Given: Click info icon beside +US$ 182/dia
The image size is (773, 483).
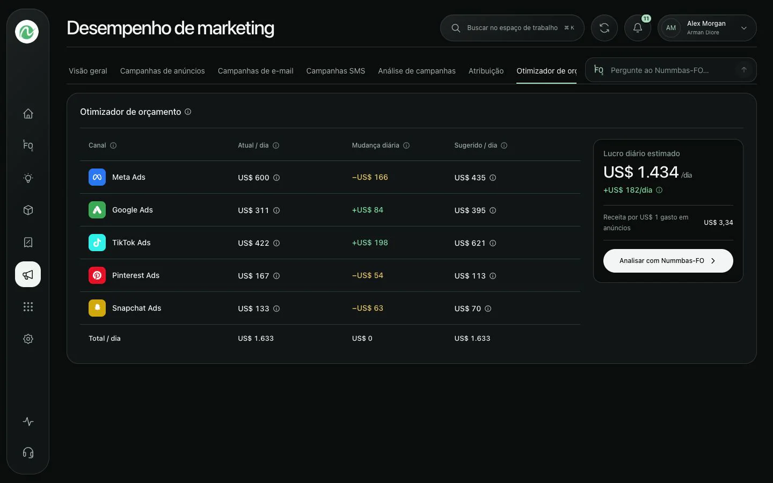Looking at the screenshot, I should pyautogui.click(x=659, y=190).
